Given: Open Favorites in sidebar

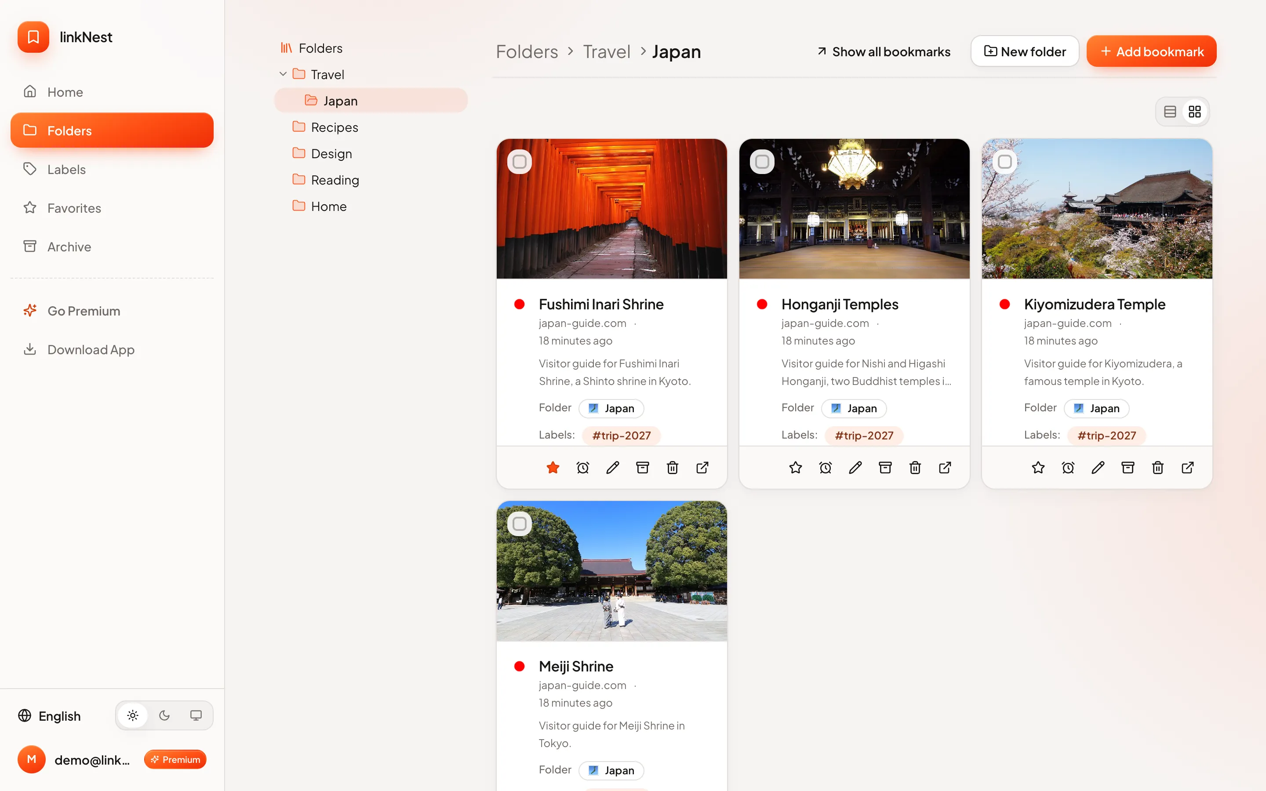Looking at the screenshot, I should (112, 208).
